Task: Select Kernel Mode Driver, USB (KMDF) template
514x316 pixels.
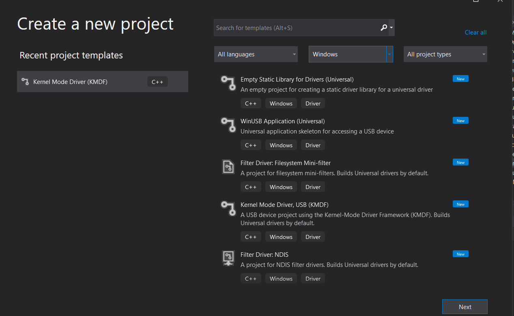Action: point(346,221)
